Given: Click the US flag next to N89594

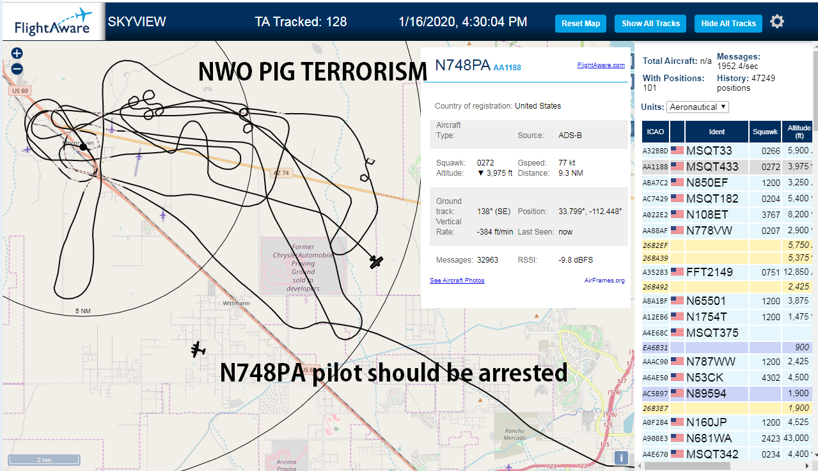Looking at the screenshot, I should tap(677, 394).
